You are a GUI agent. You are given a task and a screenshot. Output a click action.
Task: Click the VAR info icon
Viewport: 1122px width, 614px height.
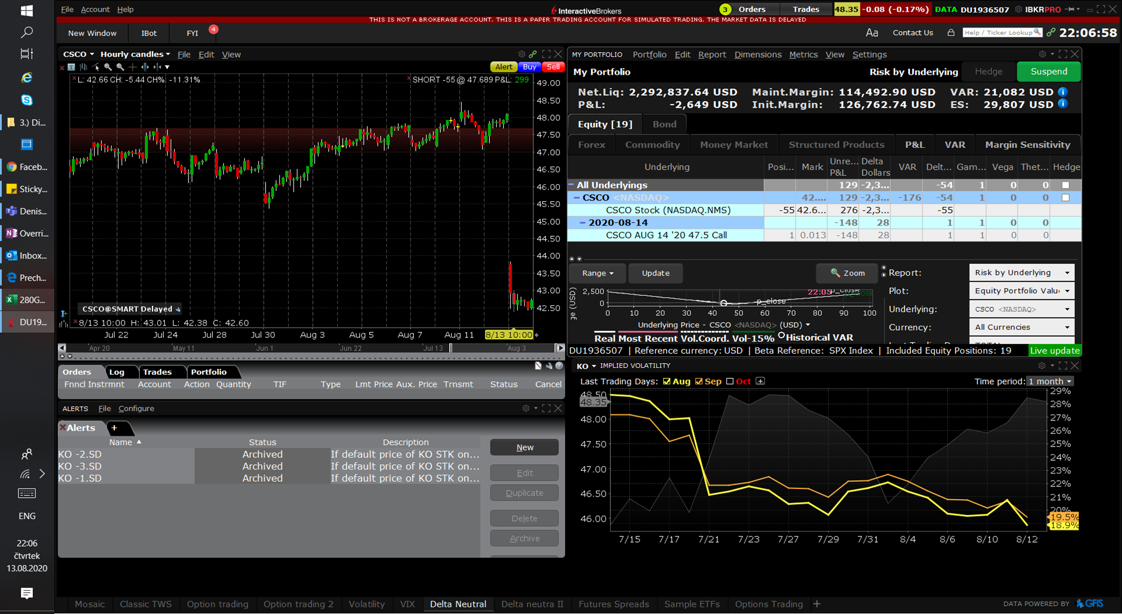[x=1063, y=92]
